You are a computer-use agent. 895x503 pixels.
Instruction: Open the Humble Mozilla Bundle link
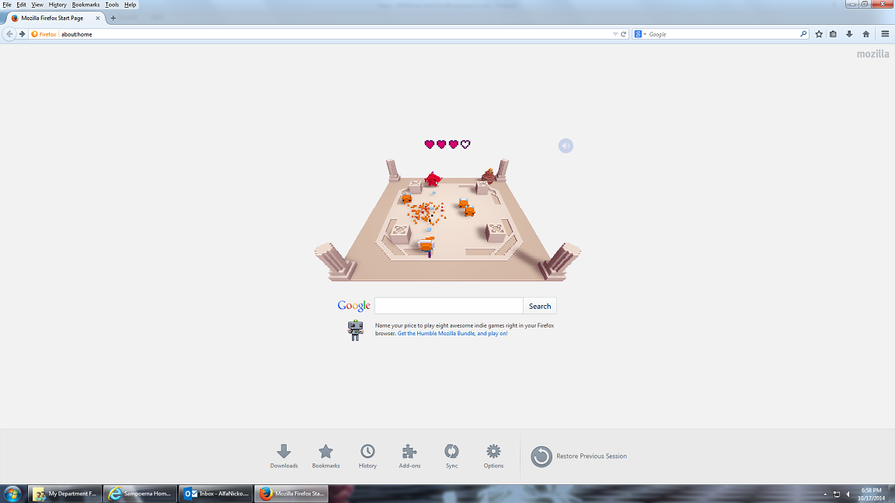453,334
